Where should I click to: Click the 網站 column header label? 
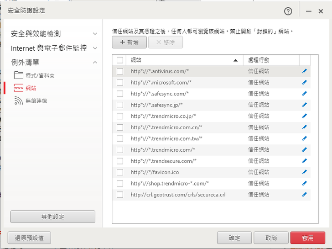pyautogui.click(x=136, y=60)
